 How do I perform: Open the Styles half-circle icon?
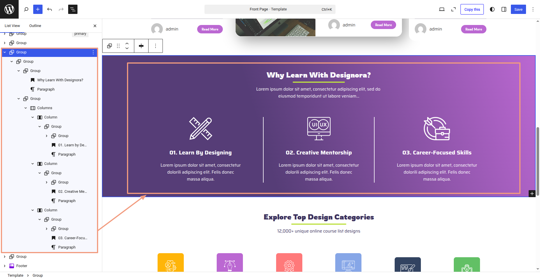pos(492,9)
